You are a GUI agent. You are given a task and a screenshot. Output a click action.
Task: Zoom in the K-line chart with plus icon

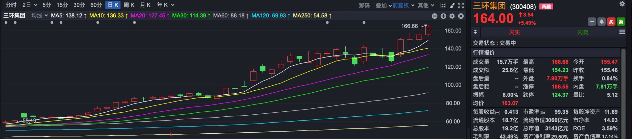[x=443, y=16]
